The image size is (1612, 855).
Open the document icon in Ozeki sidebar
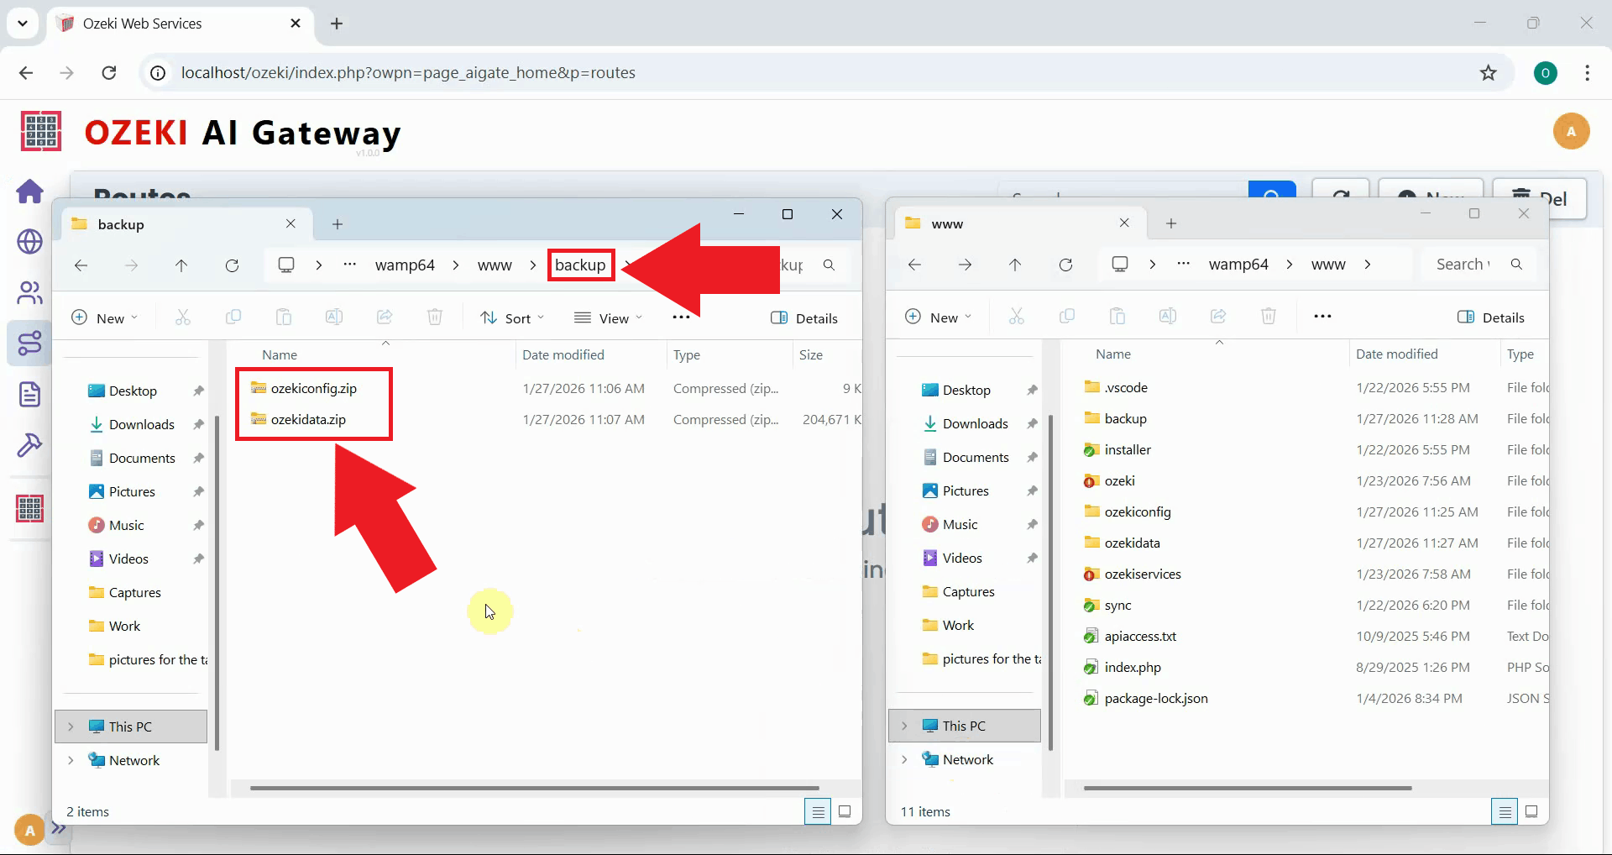pos(30,394)
